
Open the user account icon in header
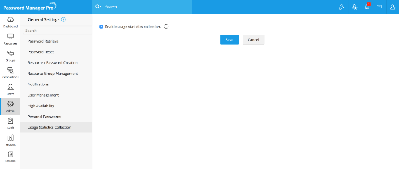pos(392,7)
